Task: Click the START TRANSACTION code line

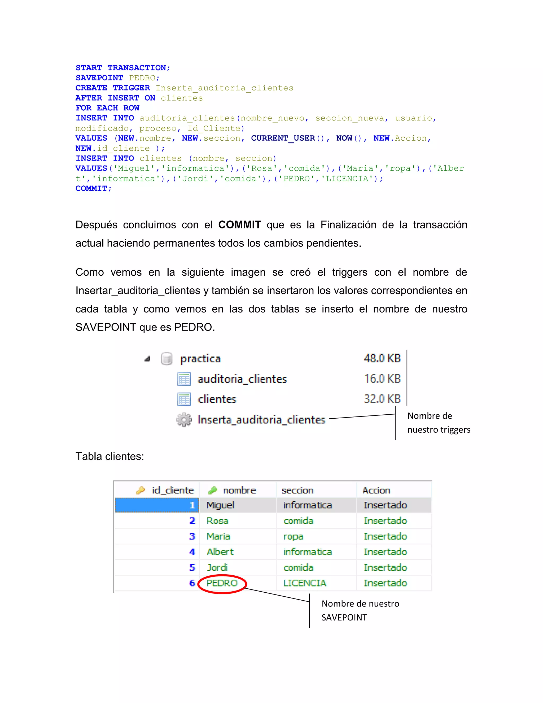Action: click(x=123, y=68)
